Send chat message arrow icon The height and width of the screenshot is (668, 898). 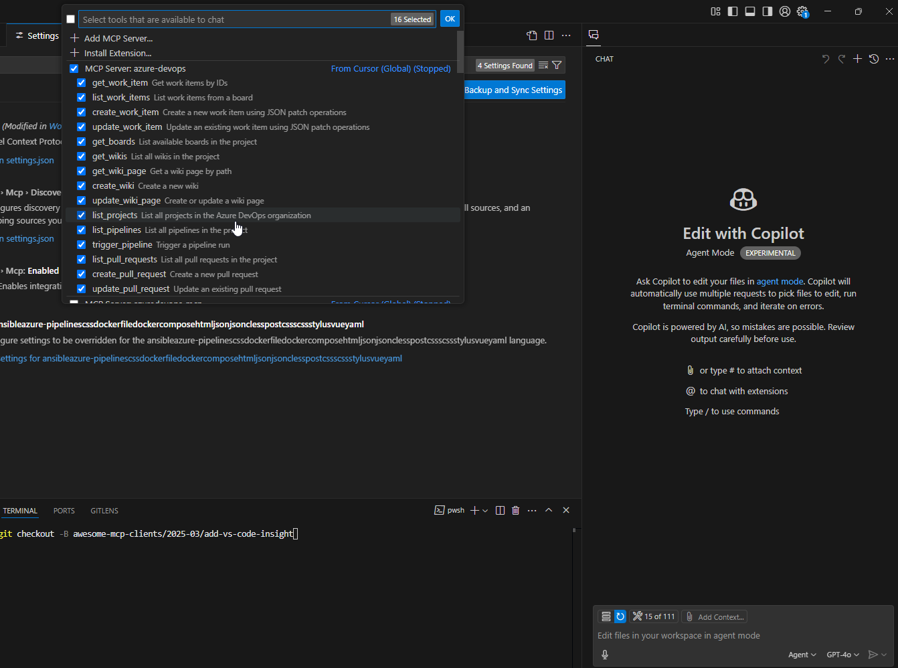[873, 655]
